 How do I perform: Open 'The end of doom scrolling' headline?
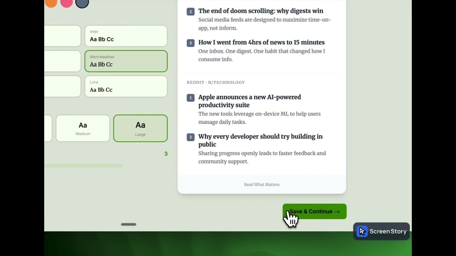(261, 11)
